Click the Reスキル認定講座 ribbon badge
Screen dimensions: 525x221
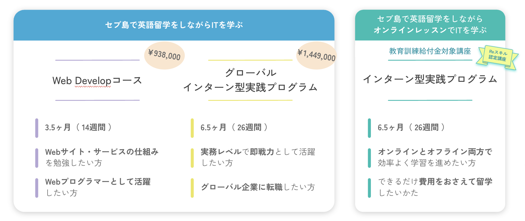click(497, 57)
